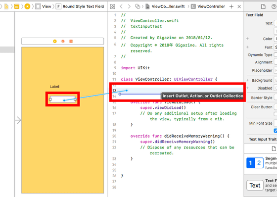Click the closing brace on line 26
Viewport: 277px width, 197px height.
pos(122,176)
